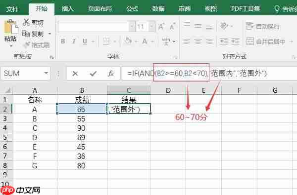Open the font color dropdown arrow
Image resolution: width=297 pixels, height=195 pixels.
[152, 41]
